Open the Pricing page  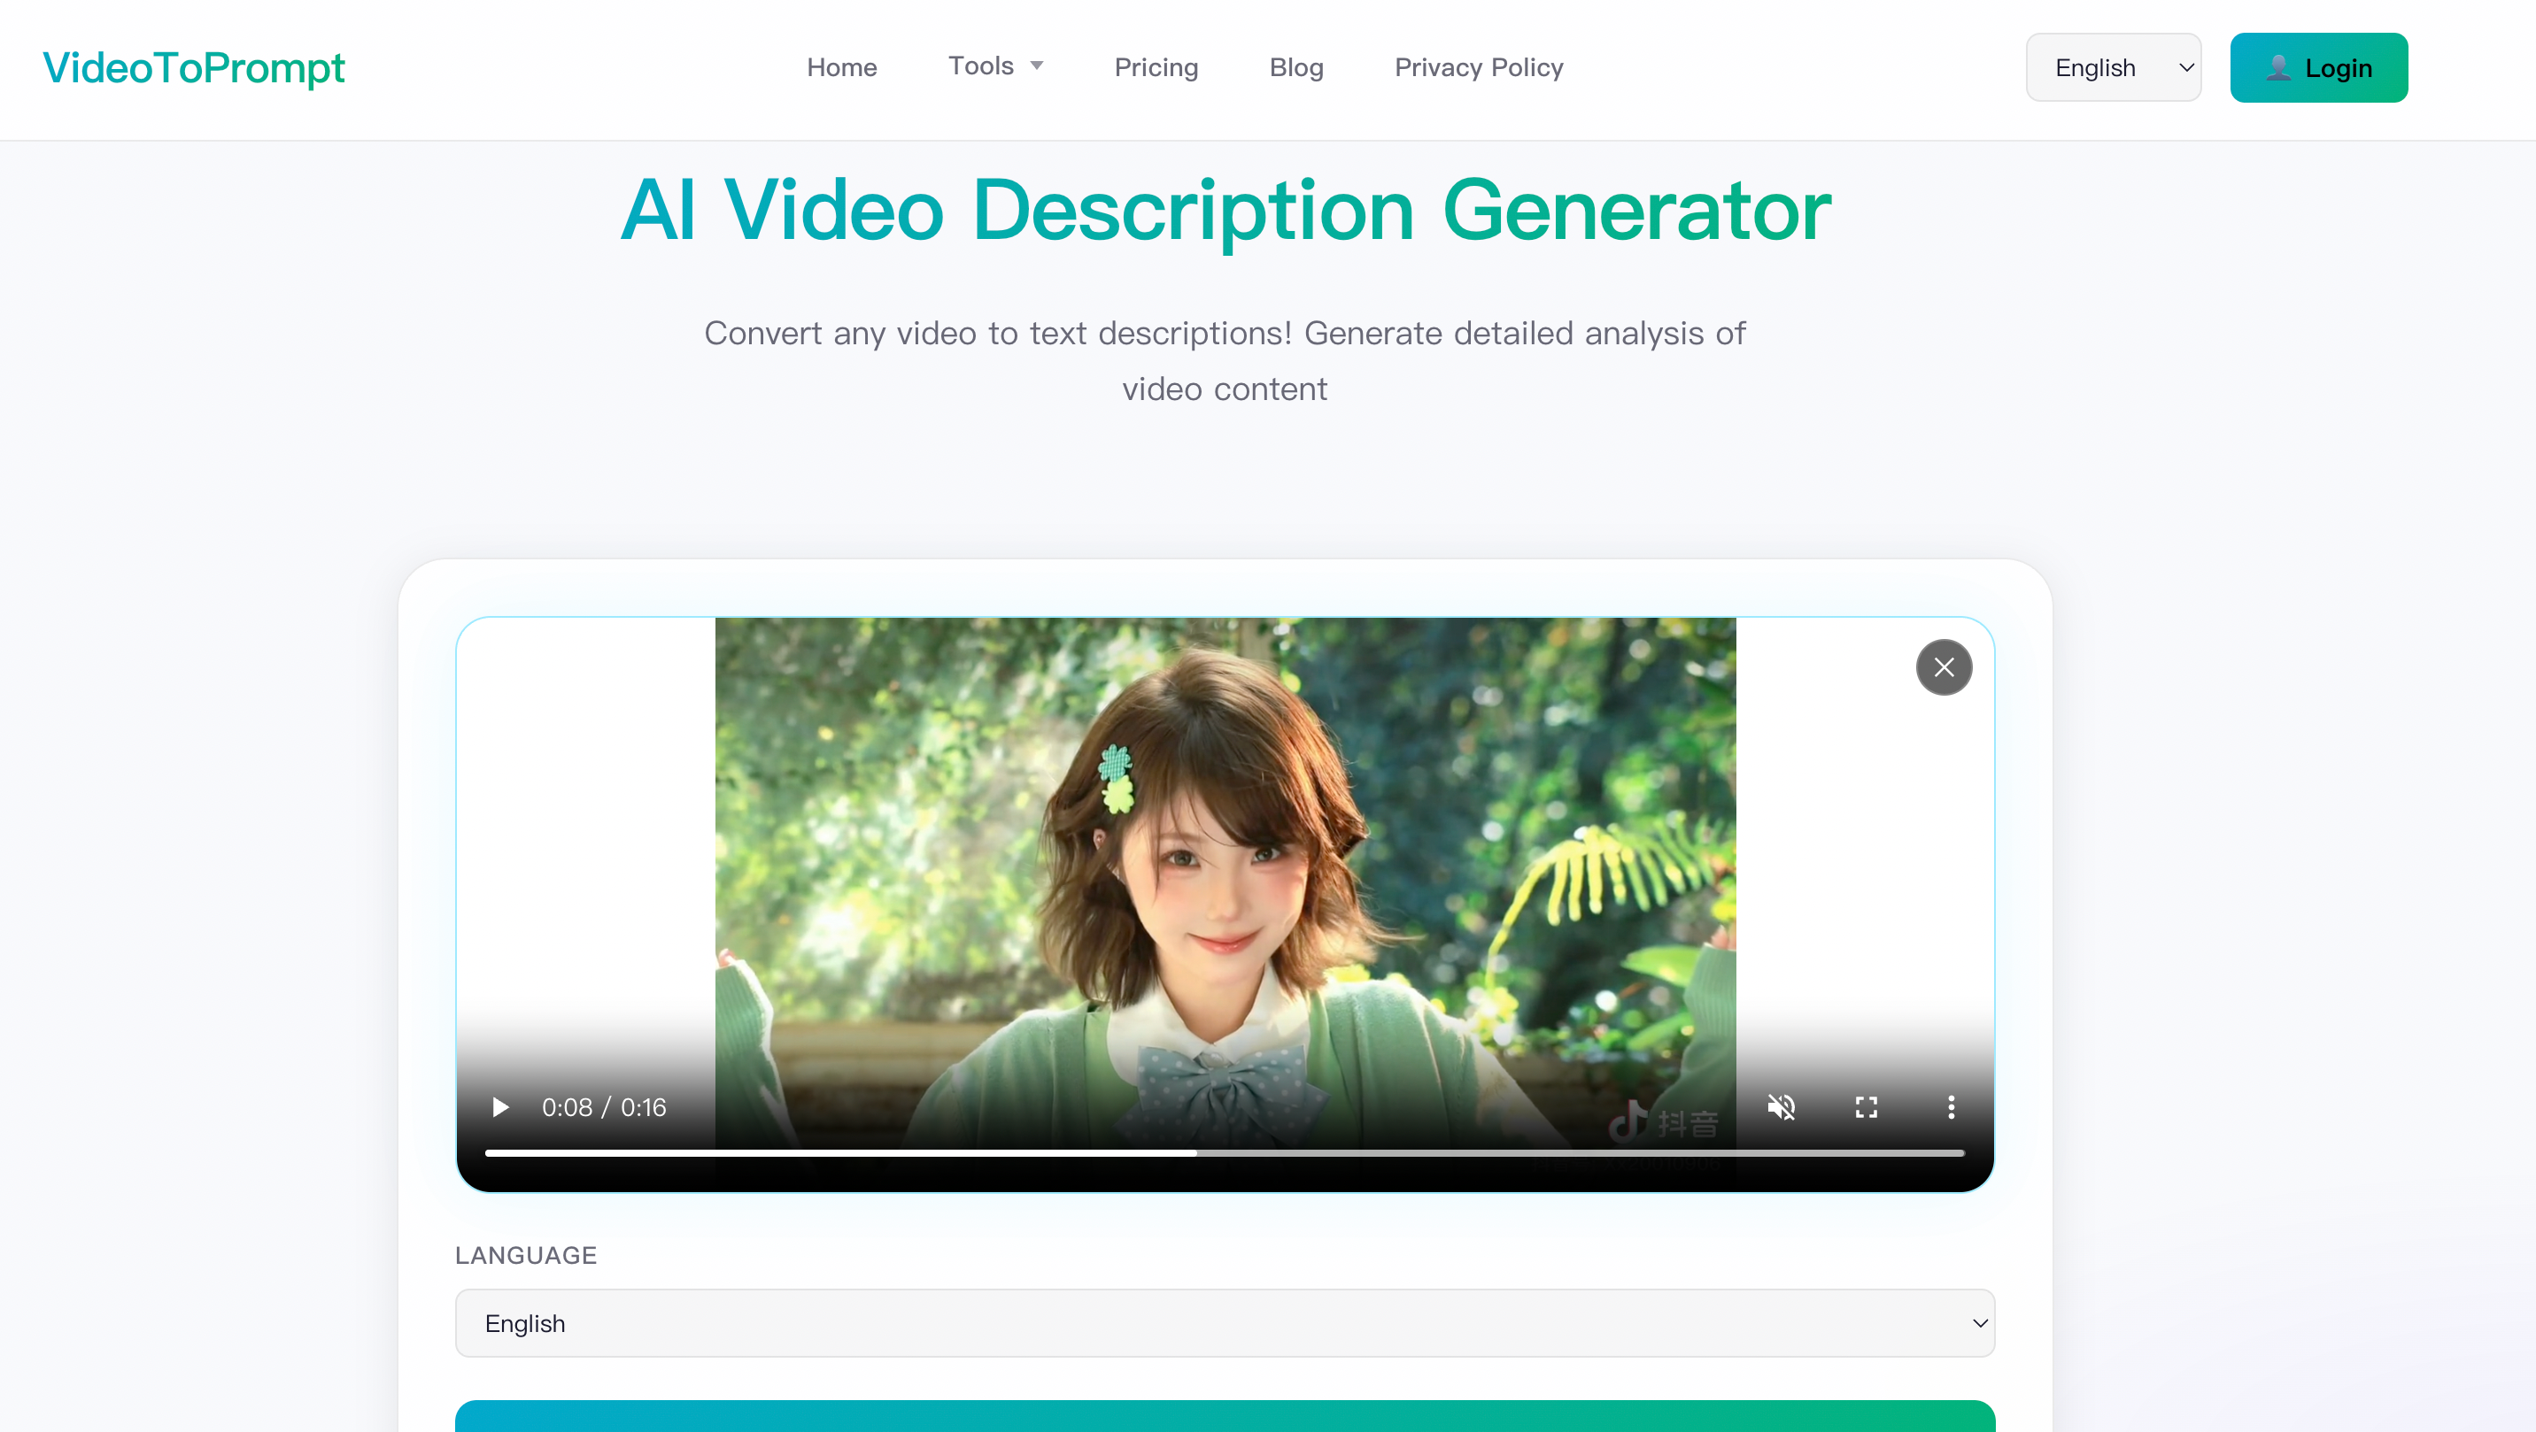pos(1156,67)
